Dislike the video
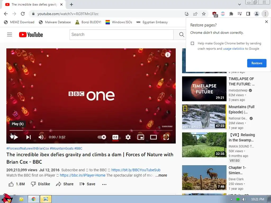Screen dimensions: 271x203 [40, 184]
